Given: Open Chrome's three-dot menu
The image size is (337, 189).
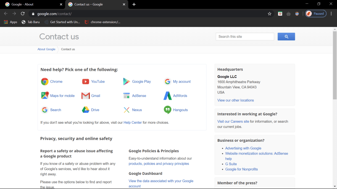Looking at the screenshot, I should pos(331,14).
